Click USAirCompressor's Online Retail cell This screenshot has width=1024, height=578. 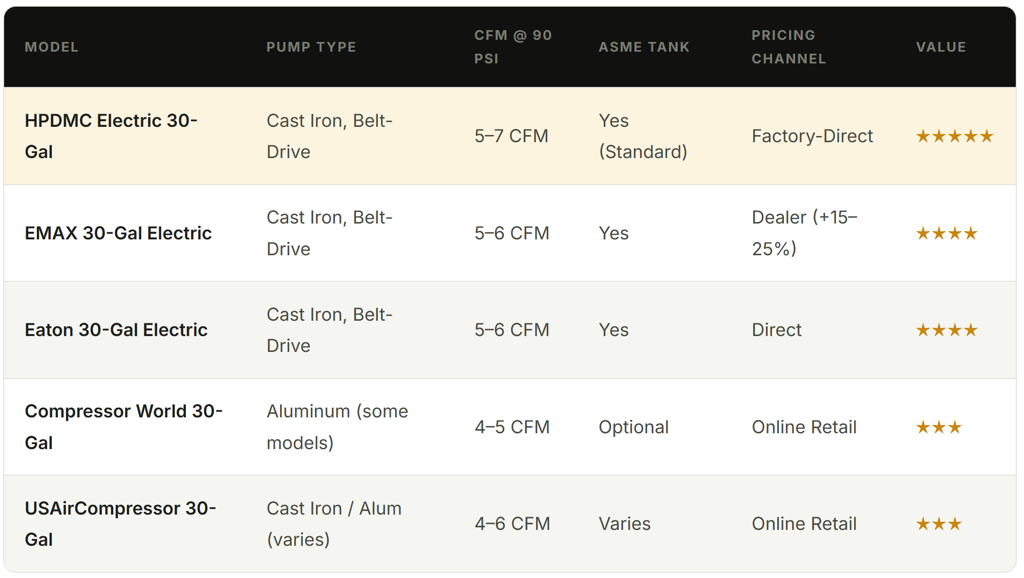pos(804,524)
